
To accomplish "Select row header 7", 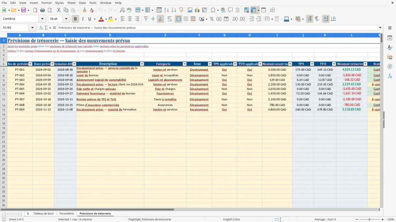I will (x=4, y=70).
